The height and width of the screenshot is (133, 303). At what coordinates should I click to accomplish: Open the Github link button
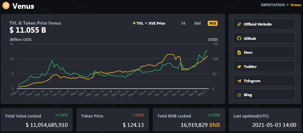[264, 38]
